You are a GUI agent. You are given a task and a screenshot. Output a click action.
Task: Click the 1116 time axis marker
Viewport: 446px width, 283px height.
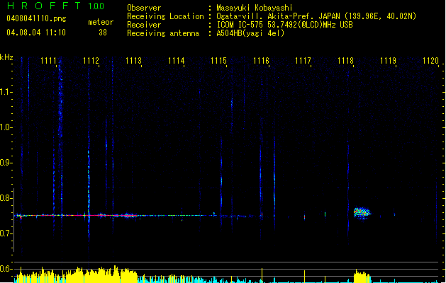click(x=261, y=61)
